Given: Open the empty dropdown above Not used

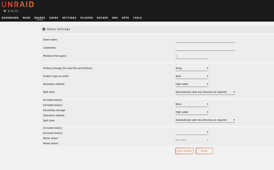Looking at the screenshot, I should pos(192,132).
